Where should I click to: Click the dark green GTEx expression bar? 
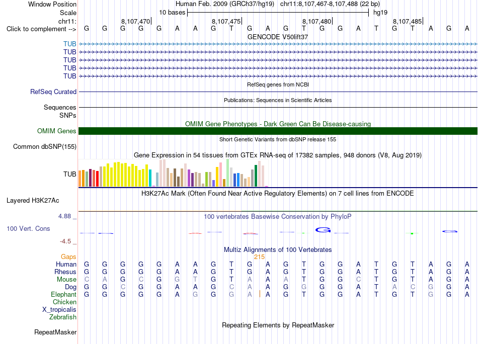click(x=256, y=176)
